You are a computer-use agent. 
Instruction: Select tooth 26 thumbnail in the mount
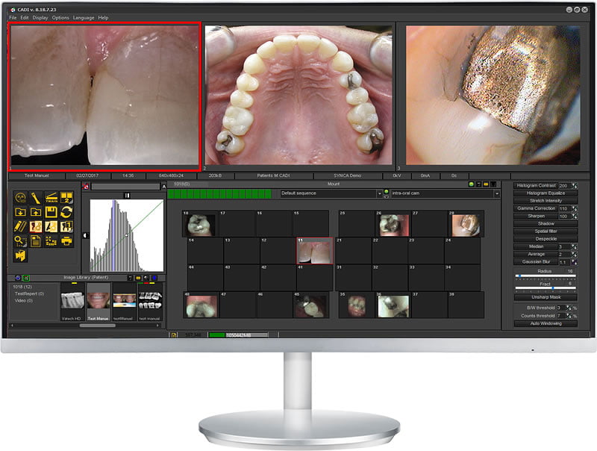(x=393, y=223)
